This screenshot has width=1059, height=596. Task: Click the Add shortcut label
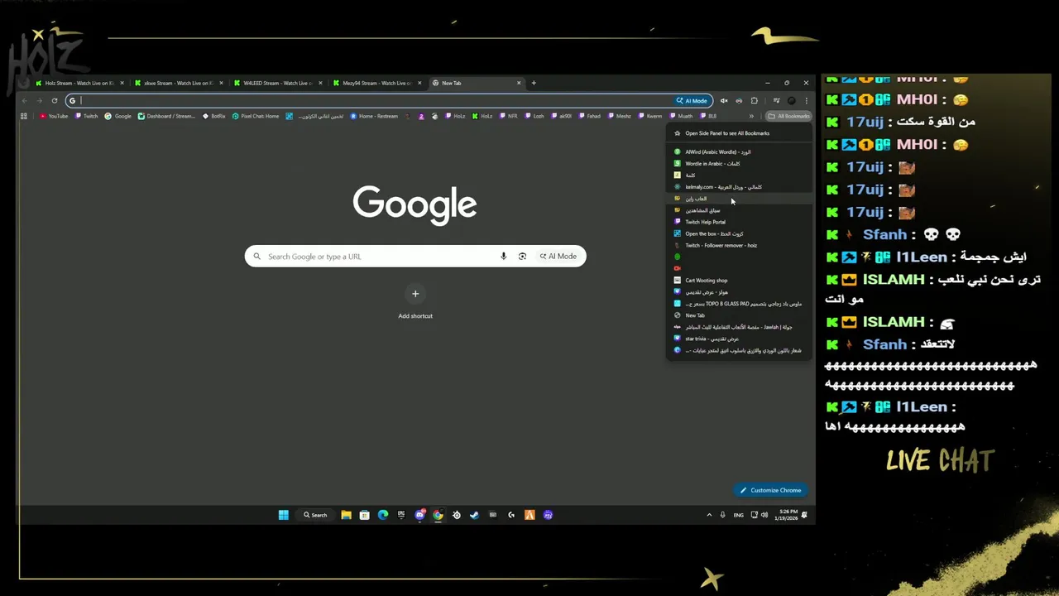pos(415,316)
